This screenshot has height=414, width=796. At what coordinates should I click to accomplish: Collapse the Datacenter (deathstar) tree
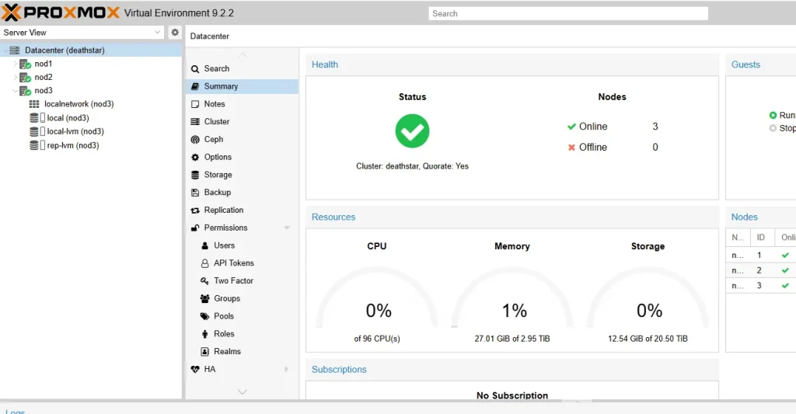(5, 50)
